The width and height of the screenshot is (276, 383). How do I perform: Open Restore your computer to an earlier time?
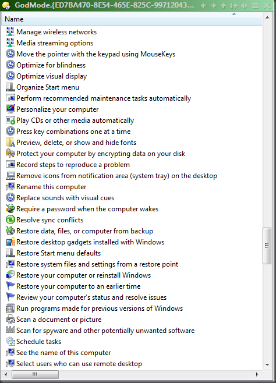click(79, 286)
